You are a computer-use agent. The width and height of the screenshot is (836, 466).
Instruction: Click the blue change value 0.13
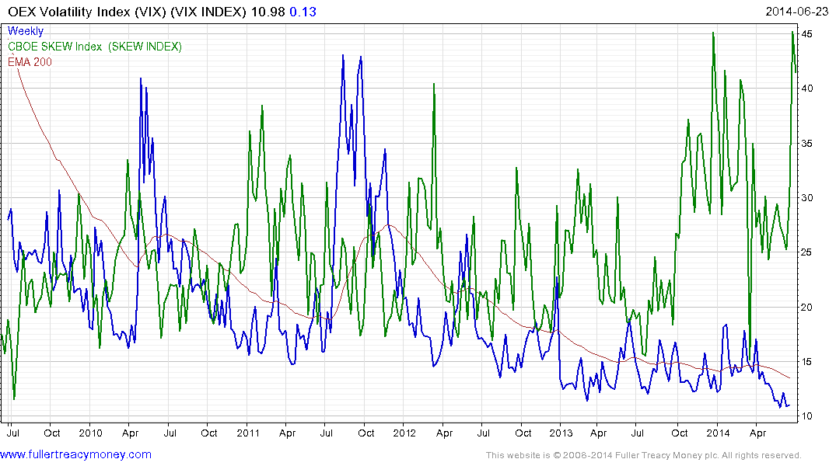[303, 12]
